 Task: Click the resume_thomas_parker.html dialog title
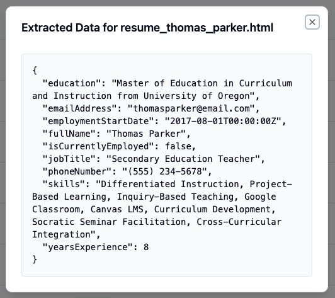tap(147, 28)
